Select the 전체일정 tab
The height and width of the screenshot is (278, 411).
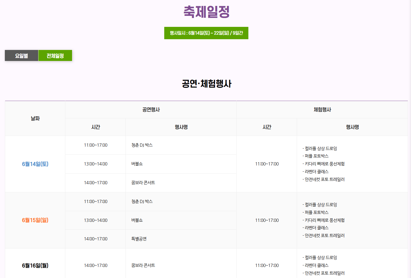pos(55,55)
